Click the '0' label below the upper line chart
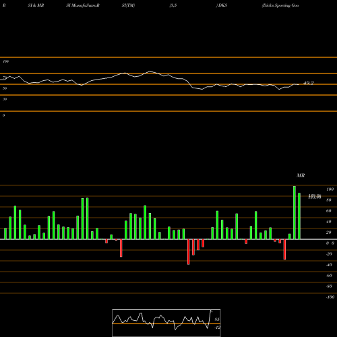337x337 pixels. 4,115
